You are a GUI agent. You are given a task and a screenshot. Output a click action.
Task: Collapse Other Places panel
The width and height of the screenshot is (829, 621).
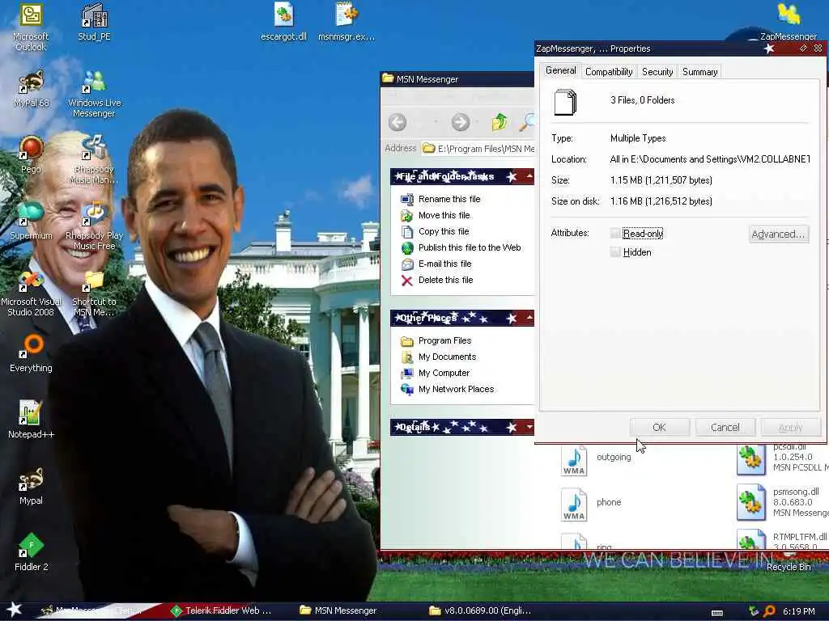point(529,318)
